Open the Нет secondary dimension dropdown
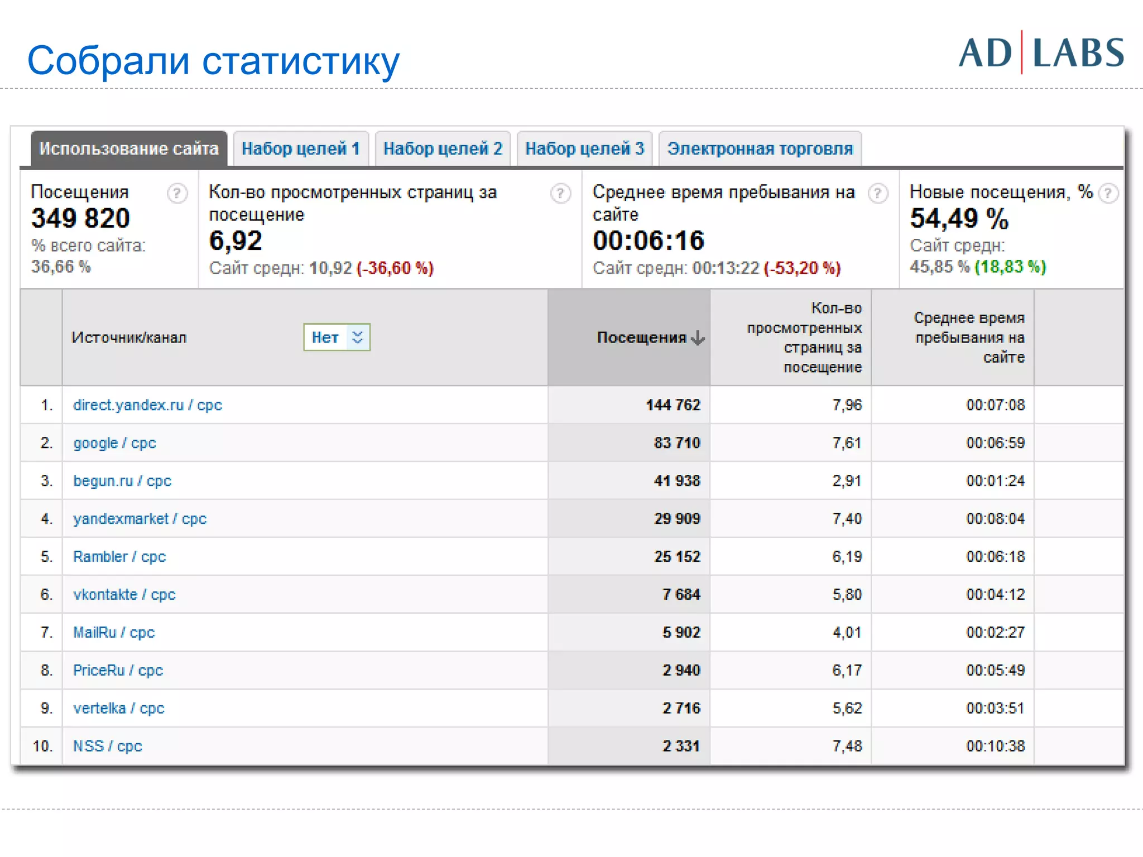The width and height of the screenshot is (1143, 857). click(x=337, y=337)
